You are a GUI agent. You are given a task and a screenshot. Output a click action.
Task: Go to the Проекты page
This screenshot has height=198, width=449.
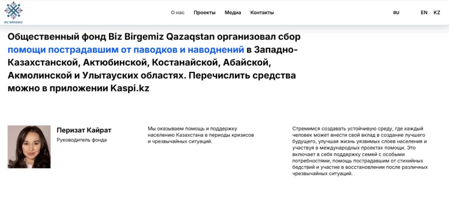click(x=204, y=13)
